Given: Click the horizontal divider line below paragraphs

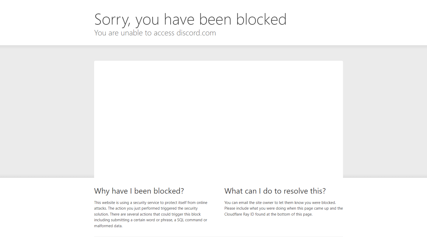Looking at the screenshot, I should (x=218, y=236).
